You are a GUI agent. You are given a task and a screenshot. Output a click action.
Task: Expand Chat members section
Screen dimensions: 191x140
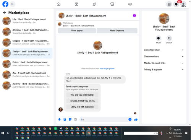click(x=164, y=56)
